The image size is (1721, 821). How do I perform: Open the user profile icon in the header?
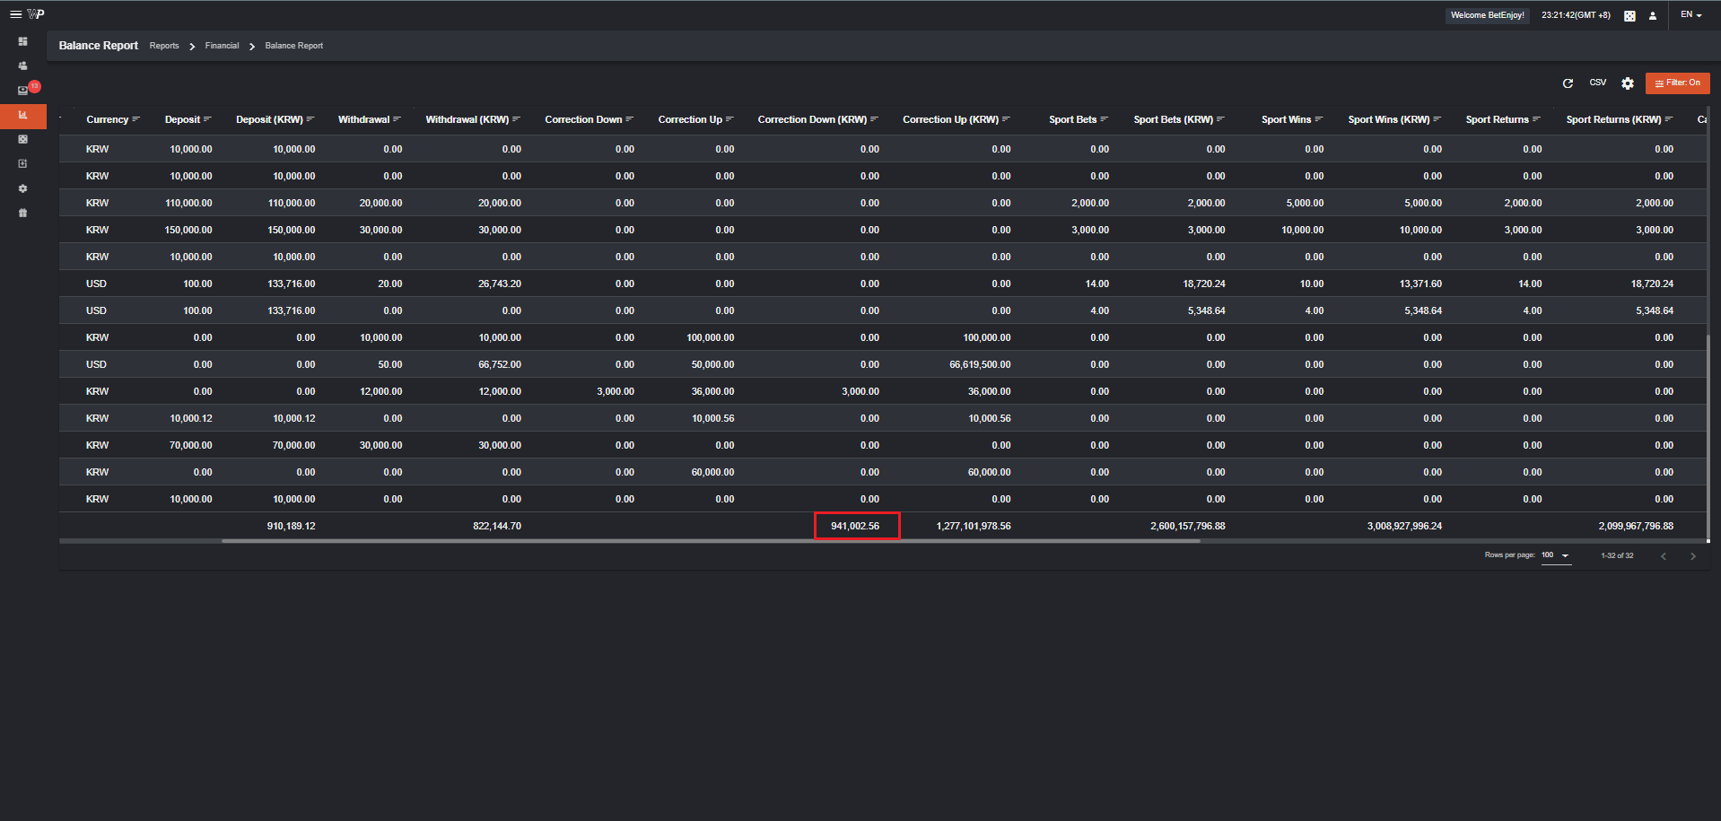tap(1653, 15)
